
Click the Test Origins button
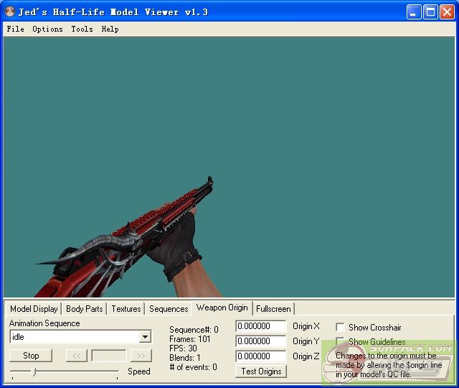261,371
